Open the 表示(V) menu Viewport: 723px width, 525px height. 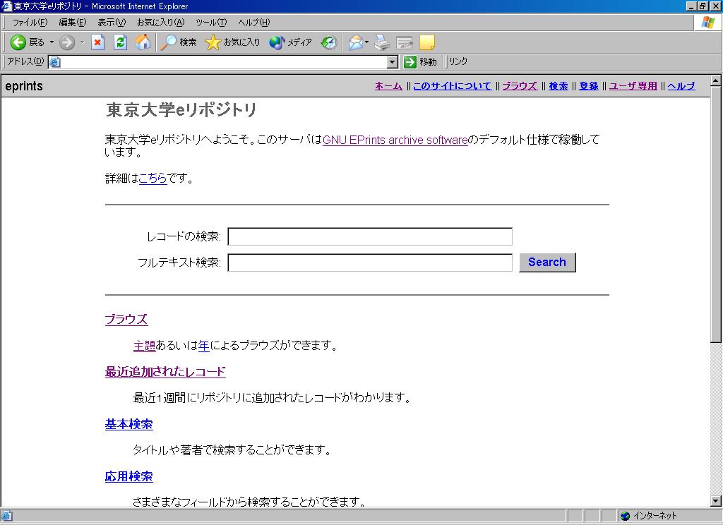pyautogui.click(x=112, y=22)
